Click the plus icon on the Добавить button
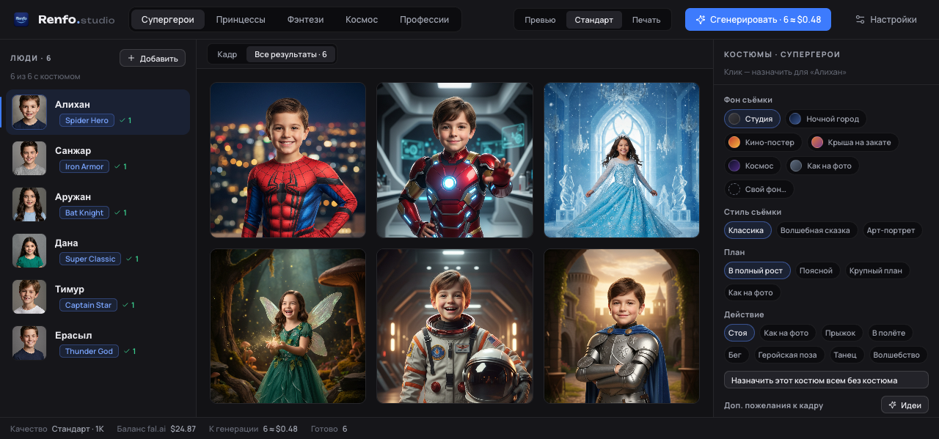This screenshot has width=939, height=439. (131, 58)
